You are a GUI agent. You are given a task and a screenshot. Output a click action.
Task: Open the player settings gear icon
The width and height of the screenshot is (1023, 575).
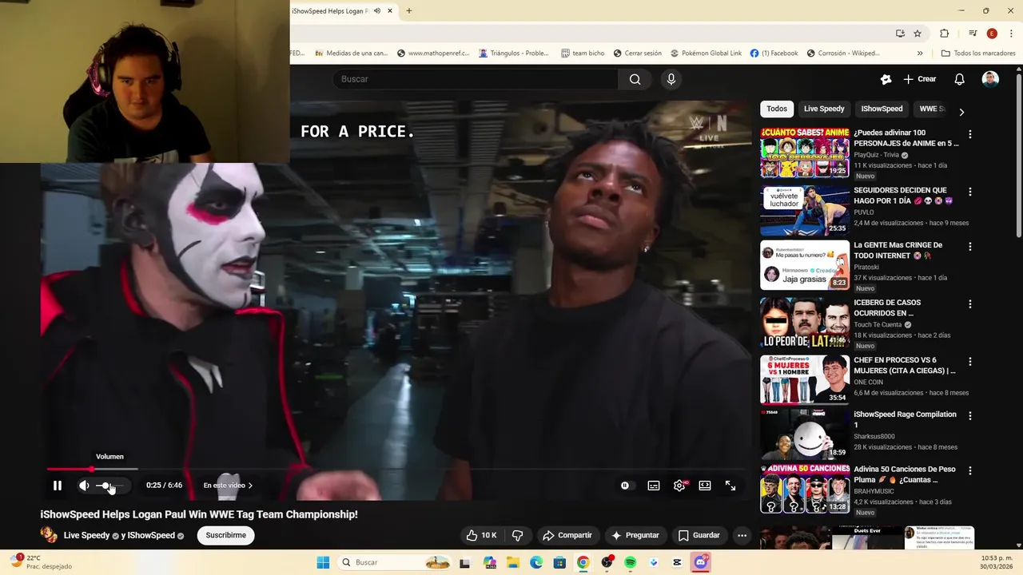coord(679,486)
